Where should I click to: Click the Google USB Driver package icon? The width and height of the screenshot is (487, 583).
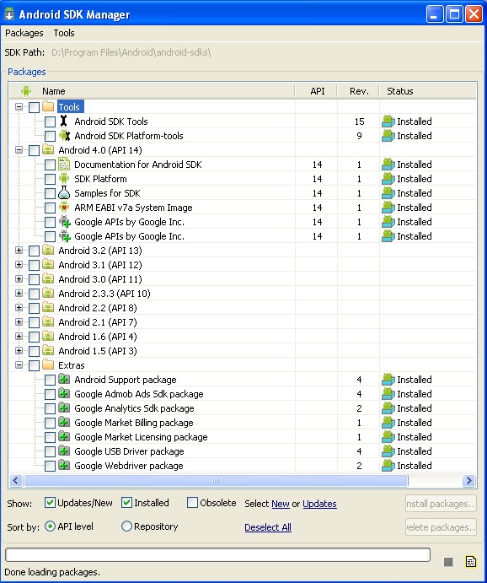click(x=64, y=451)
